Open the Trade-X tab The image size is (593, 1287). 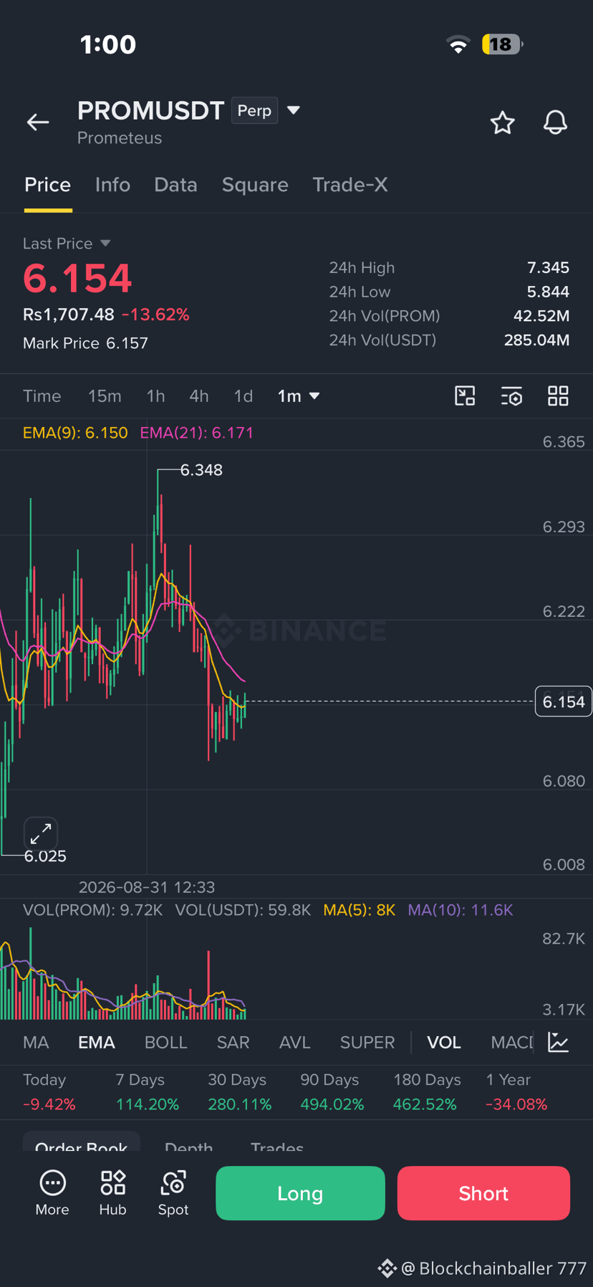point(350,185)
